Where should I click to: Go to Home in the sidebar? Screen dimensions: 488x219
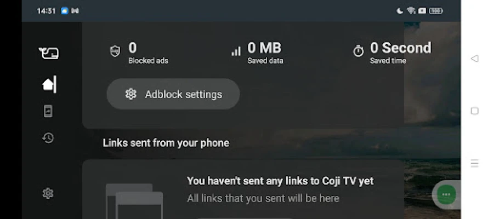coord(48,84)
